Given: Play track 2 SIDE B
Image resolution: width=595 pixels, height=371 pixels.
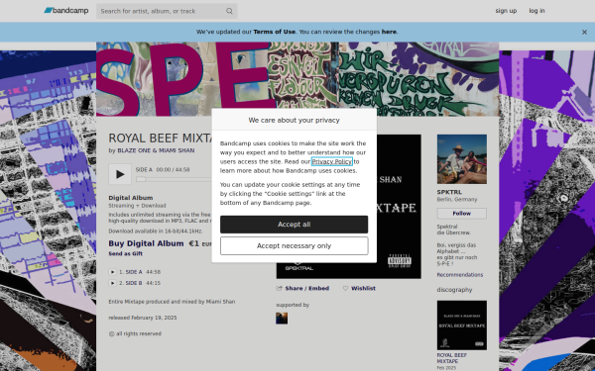Looking at the screenshot, I should 112,283.
